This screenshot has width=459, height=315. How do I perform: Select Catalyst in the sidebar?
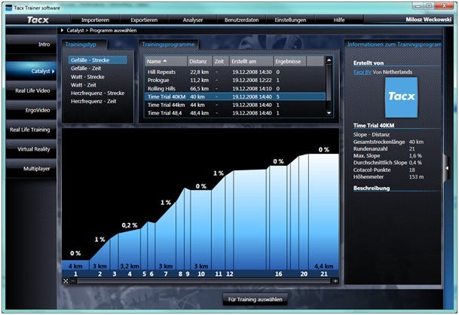coord(31,71)
